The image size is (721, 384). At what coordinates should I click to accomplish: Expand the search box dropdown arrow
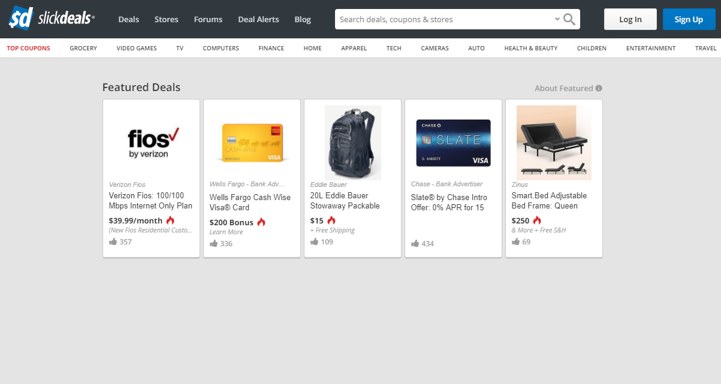[x=557, y=19]
